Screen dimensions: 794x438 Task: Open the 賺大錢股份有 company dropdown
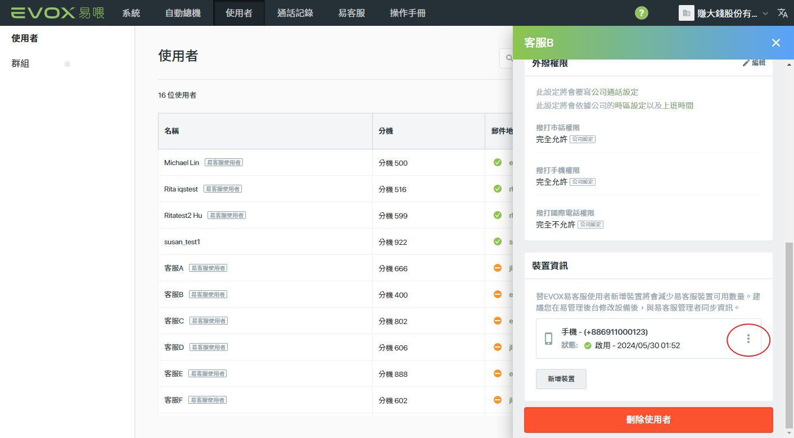(x=724, y=13)
